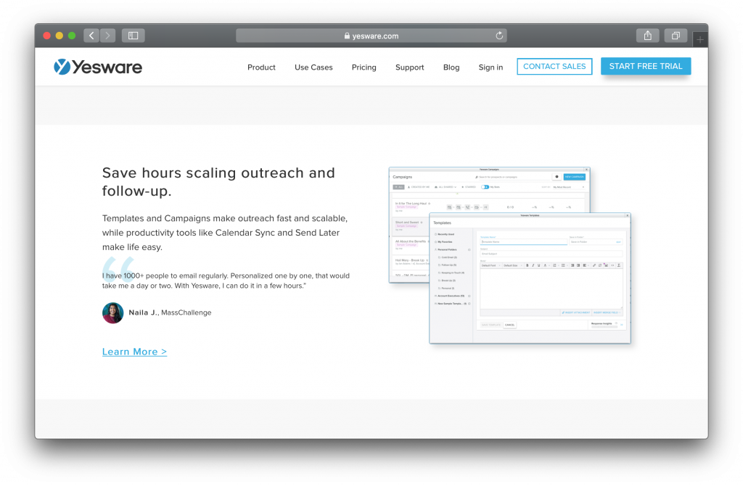Go back using Safari's back arrow

(91, 36)
